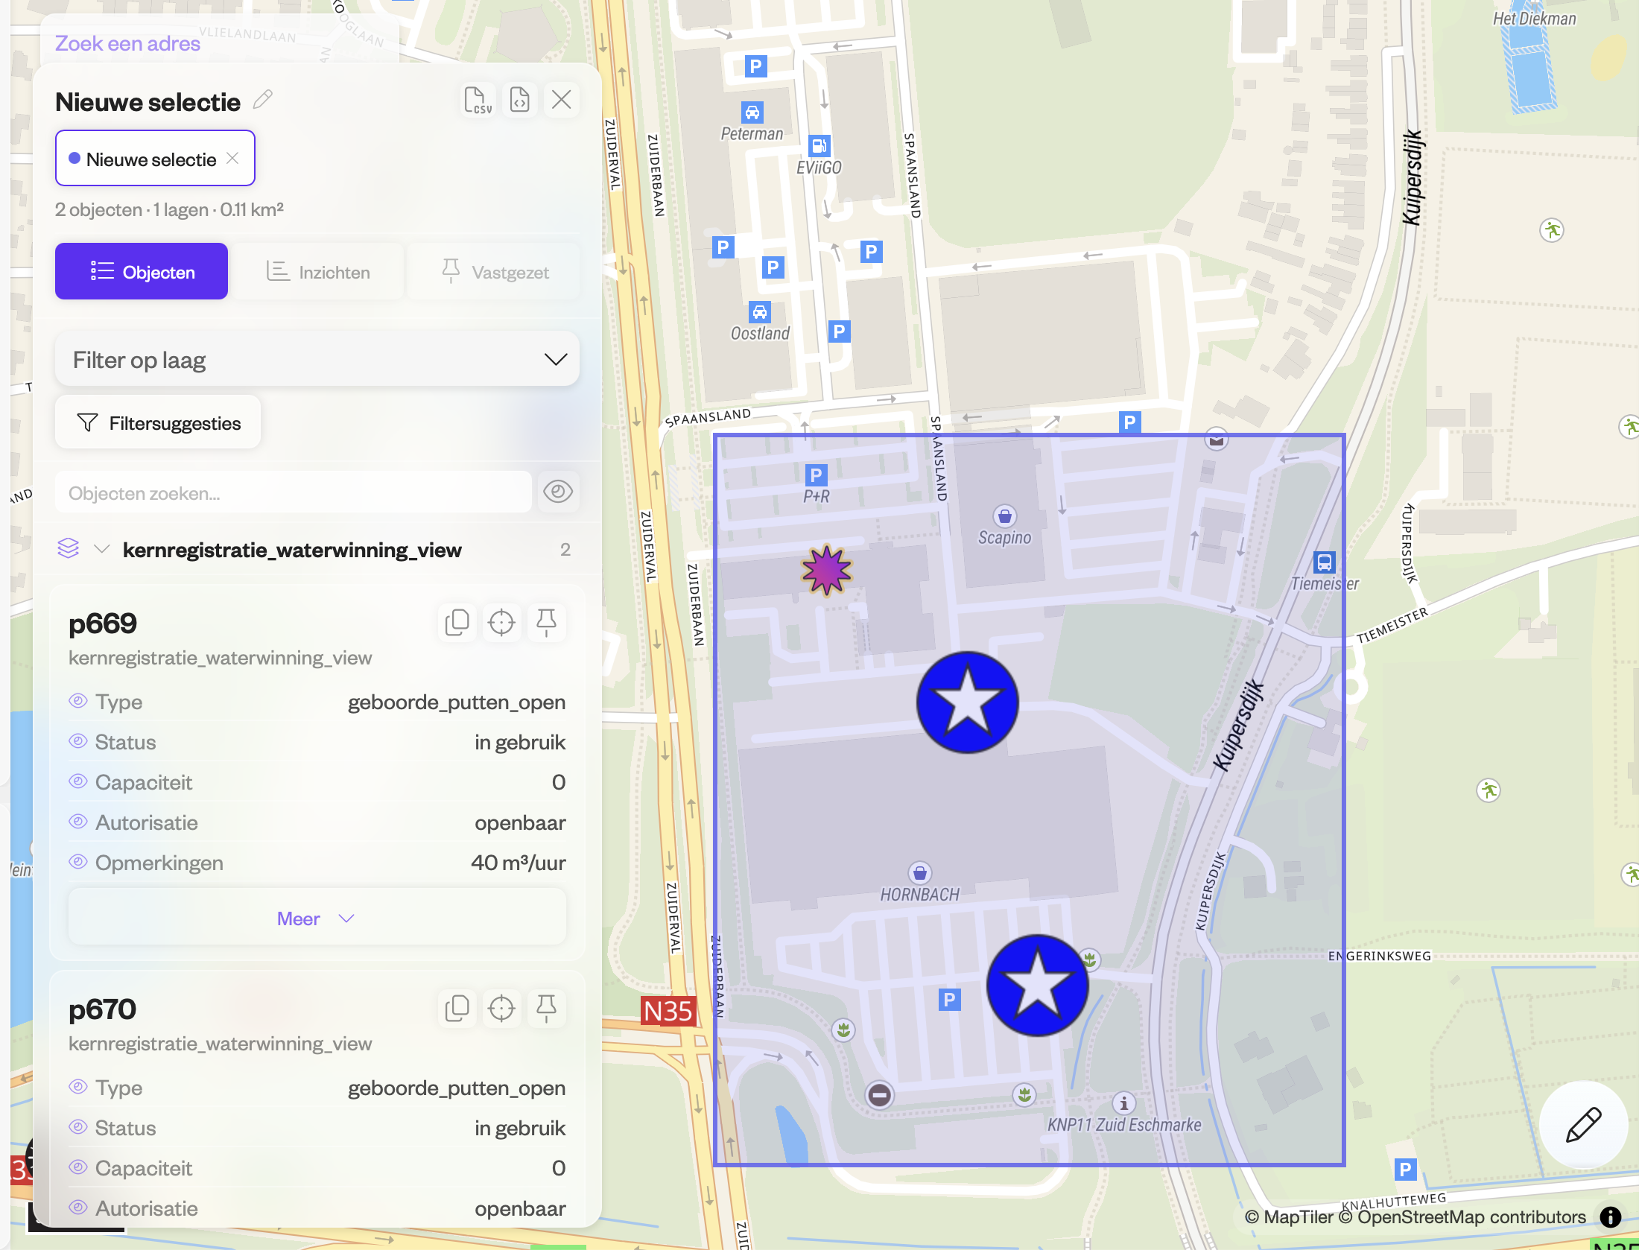Copy the p670 object details
Screen dimensions: 1639x1250
coord(457,1008)
